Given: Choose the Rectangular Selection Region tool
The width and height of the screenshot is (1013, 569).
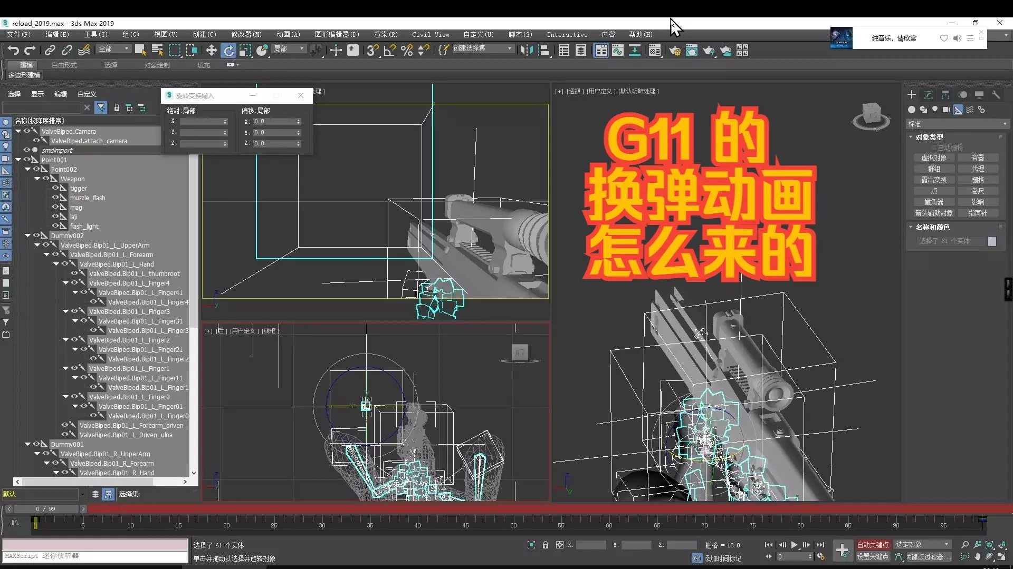Looking at the screenshot, I should (x=175, y=50).
